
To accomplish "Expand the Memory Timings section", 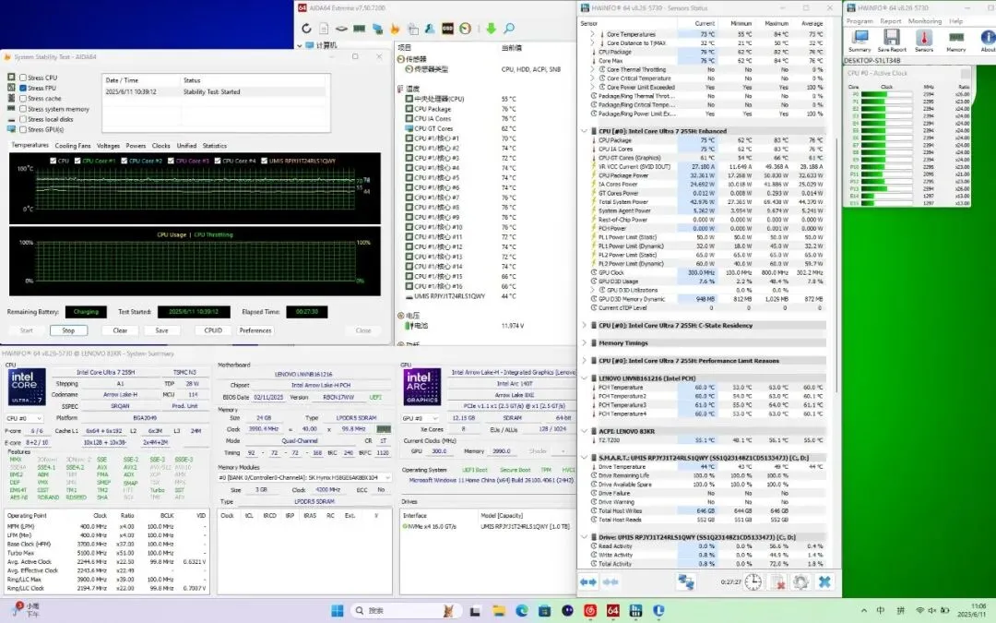I will pyautogui.click(x=584, y=342).
